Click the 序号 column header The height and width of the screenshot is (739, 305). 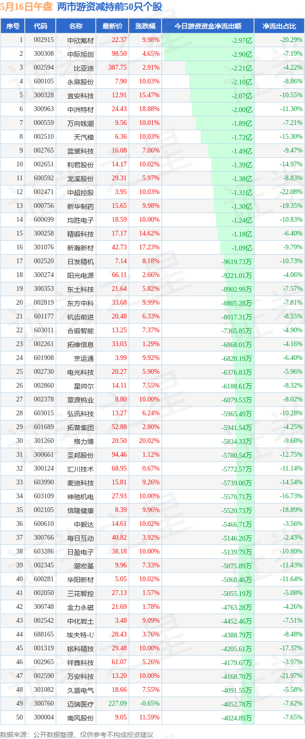(13, 26)
